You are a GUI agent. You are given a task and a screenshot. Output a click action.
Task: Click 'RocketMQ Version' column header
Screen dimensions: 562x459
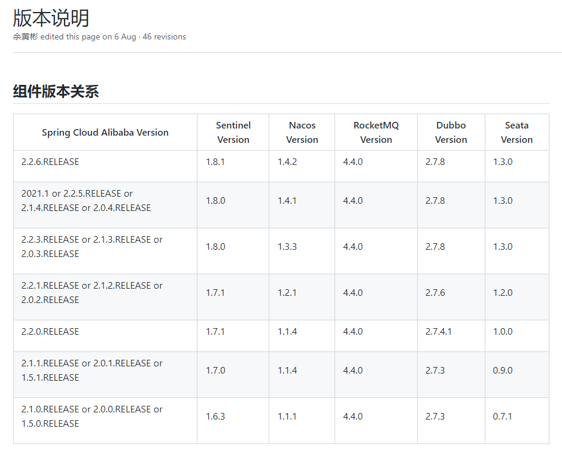(x=376, y=133)
